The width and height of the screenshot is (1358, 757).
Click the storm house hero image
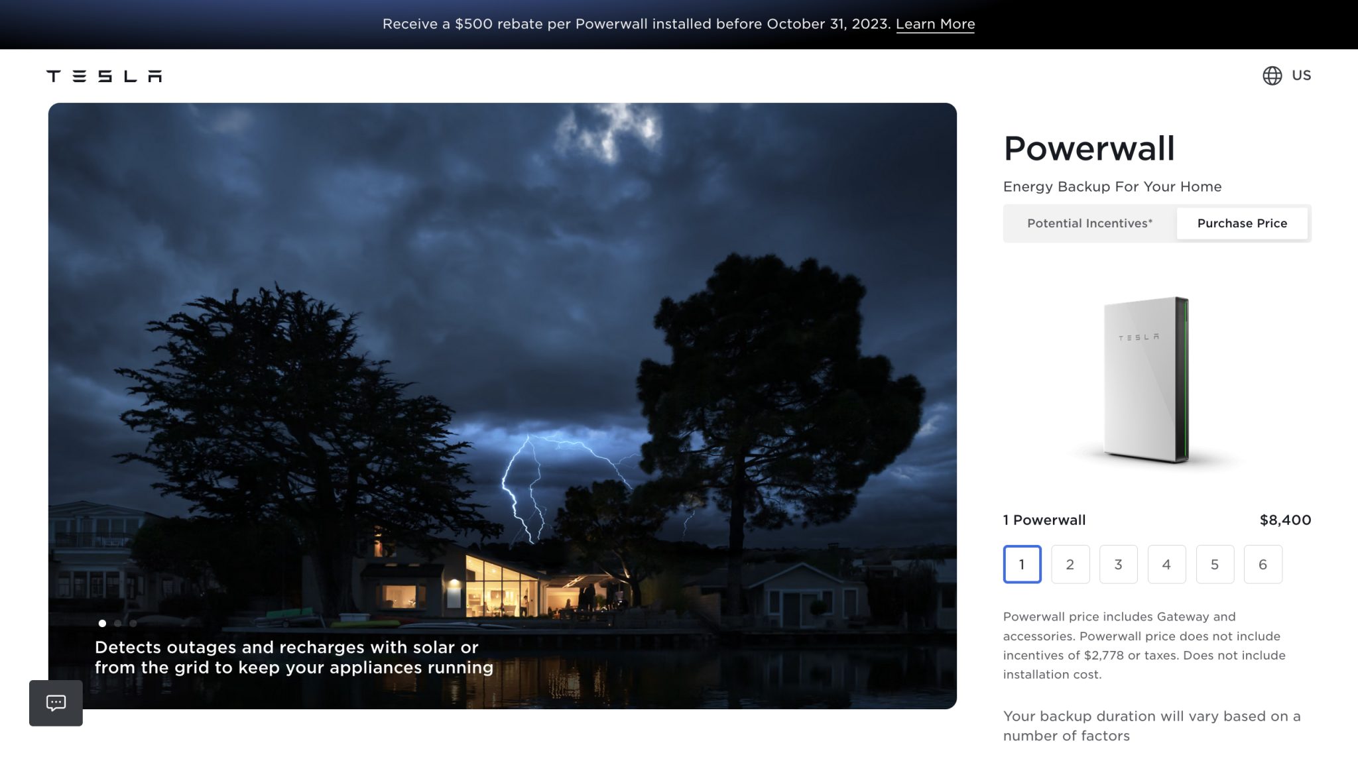tap(503, 406)
